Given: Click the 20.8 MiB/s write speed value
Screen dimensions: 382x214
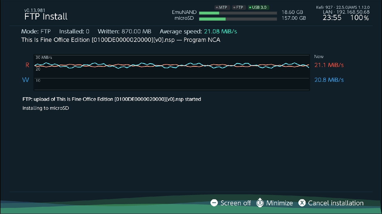Looking at the screenshot, I should (329, 80).
